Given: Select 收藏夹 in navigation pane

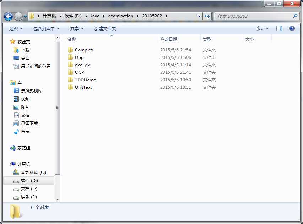Looking at the screenshot, I should click(x=24, y=42).
